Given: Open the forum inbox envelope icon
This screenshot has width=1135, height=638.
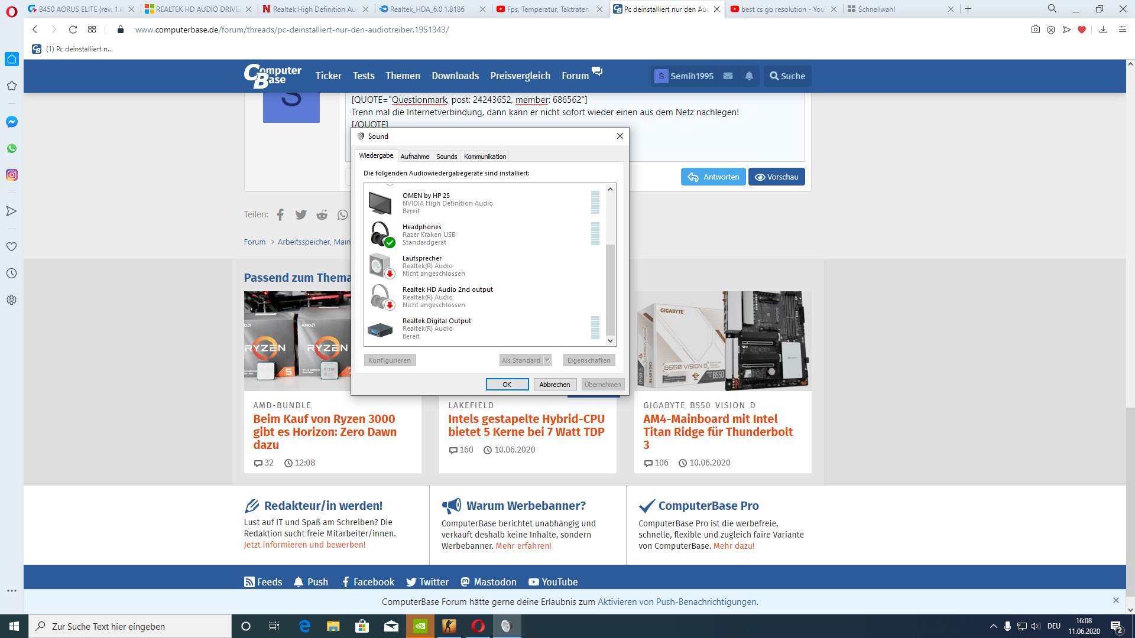Looking at the screenshot, I should click(728, 76).
